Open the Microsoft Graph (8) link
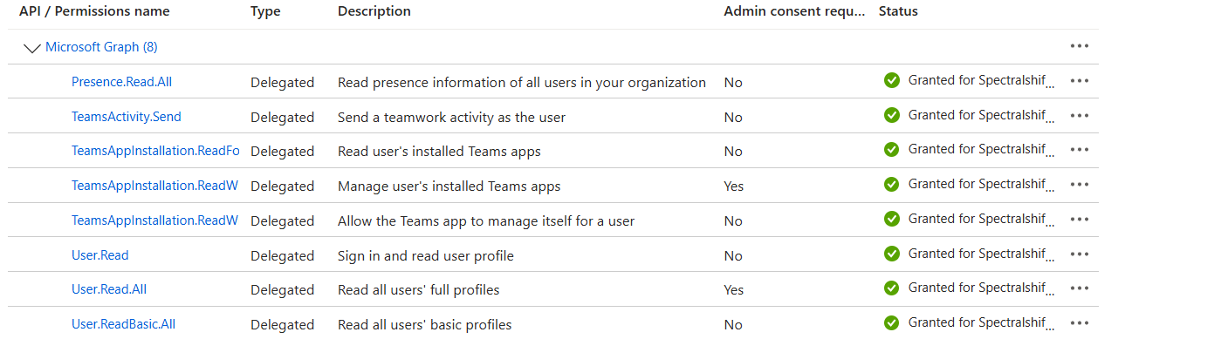 coord(101,47)
